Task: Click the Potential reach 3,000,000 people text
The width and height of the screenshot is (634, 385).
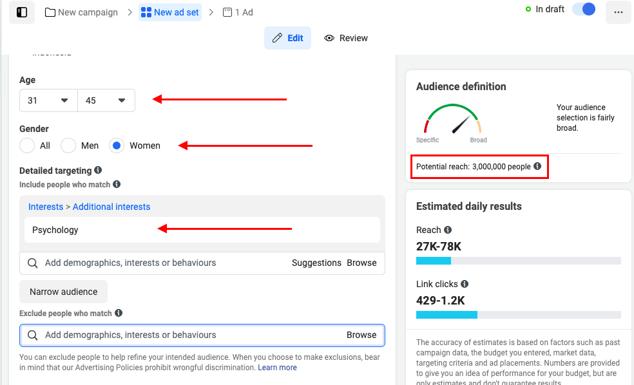Action: [x=473, y=167]
